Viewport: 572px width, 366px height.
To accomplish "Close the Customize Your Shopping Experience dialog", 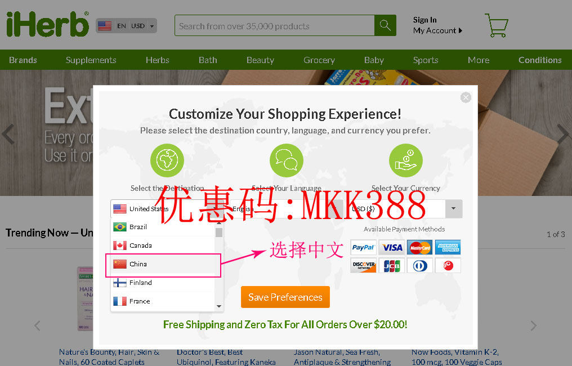I will pyautogui.click(x=466, y=97).
